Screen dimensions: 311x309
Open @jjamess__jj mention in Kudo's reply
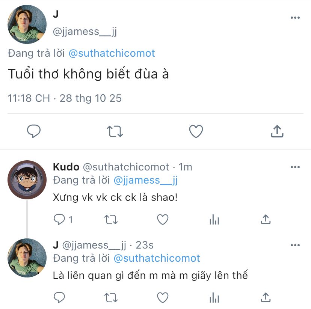tap(145, 180)
